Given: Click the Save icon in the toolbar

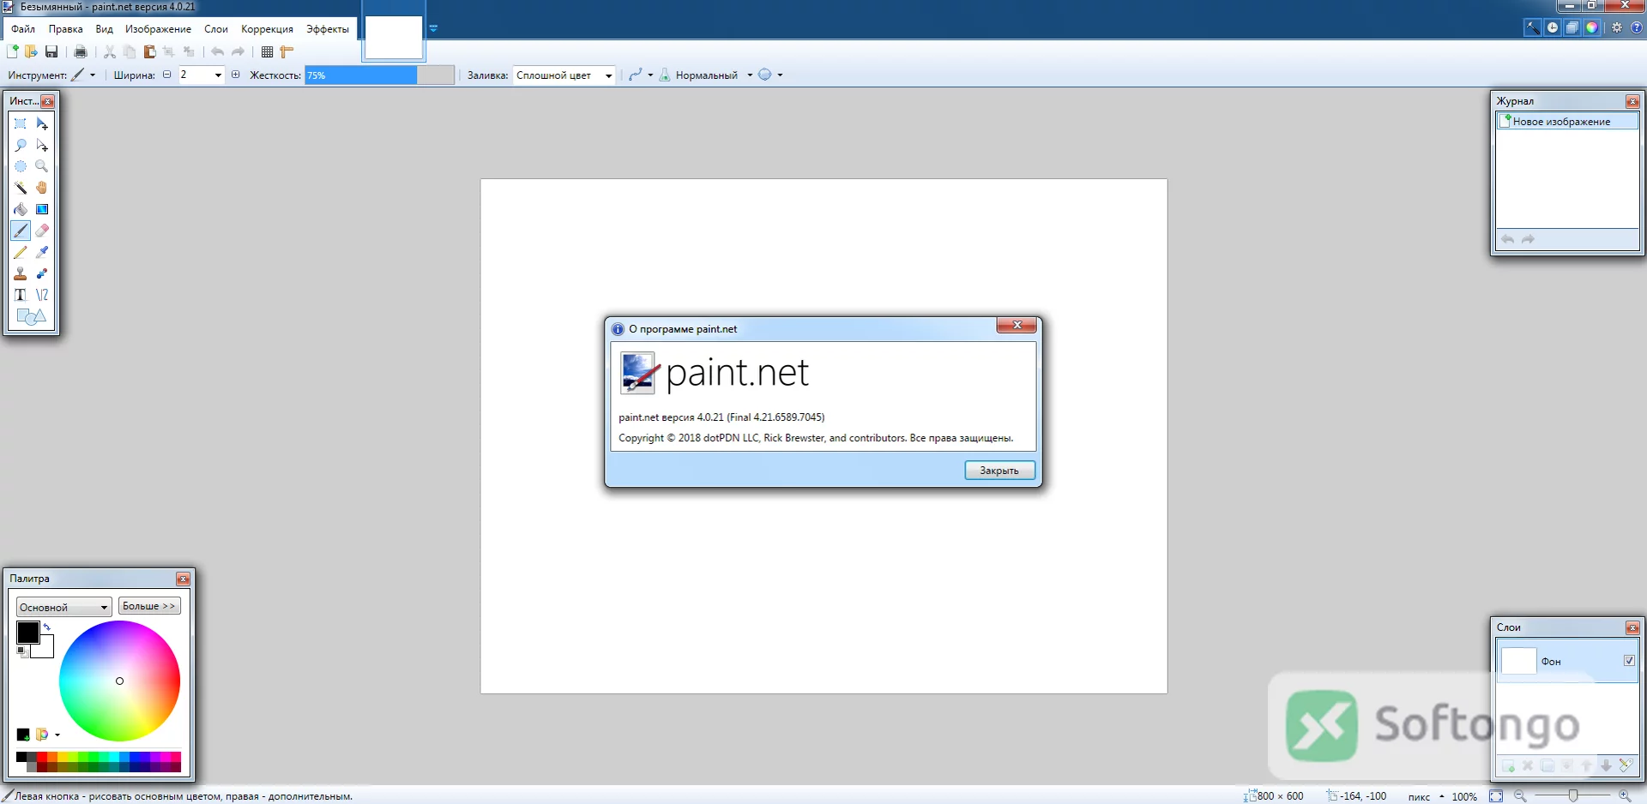Looking at the screenshot, I should tap(51, 52).
